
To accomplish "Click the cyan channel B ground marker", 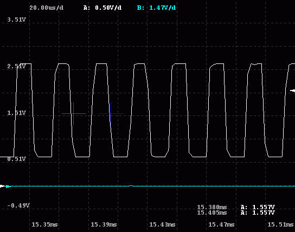I will [8, 186].
